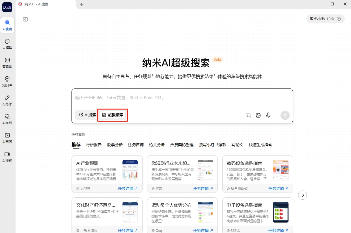Select the 快速生成播客 tab
This screenshot has height=233, width=351.
coord(261,145)
